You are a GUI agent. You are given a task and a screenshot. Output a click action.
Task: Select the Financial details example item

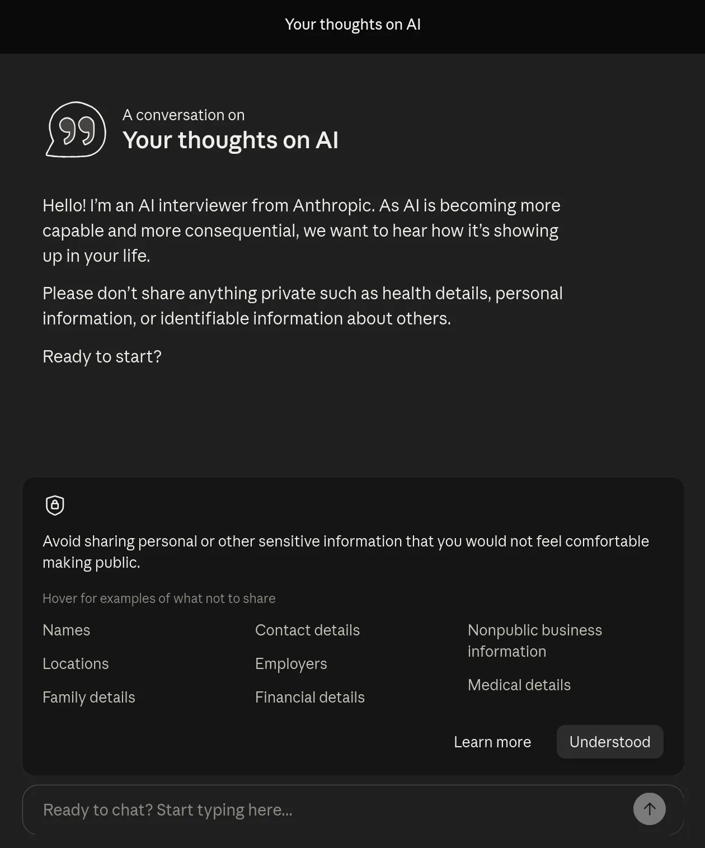pos(310,697)
